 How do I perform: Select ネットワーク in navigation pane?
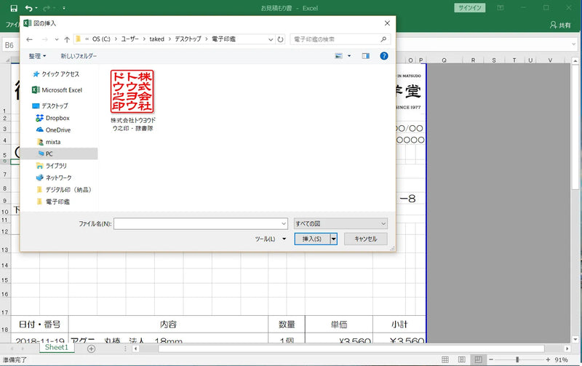[x=54, y=178]
